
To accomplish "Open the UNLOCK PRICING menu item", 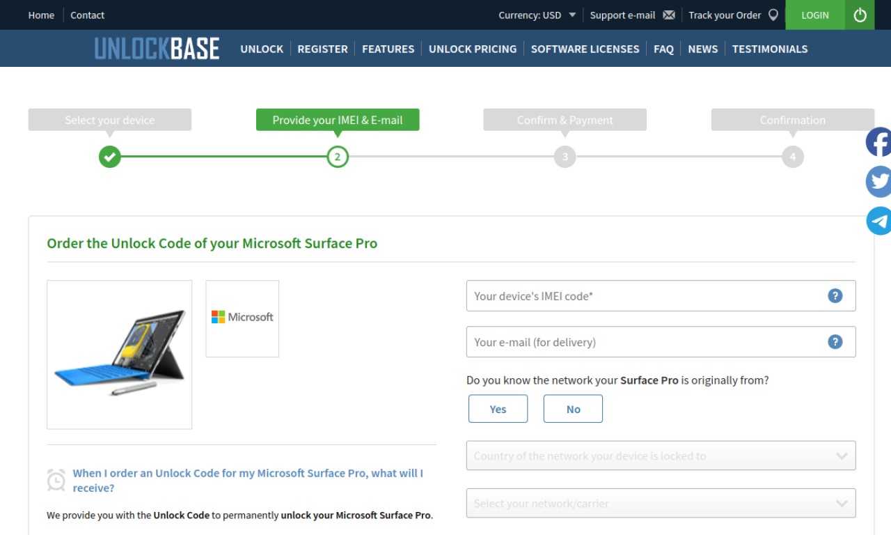I will [473, 49].
